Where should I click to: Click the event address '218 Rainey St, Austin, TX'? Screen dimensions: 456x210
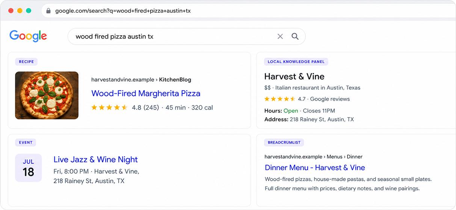(x=89, y=181)
